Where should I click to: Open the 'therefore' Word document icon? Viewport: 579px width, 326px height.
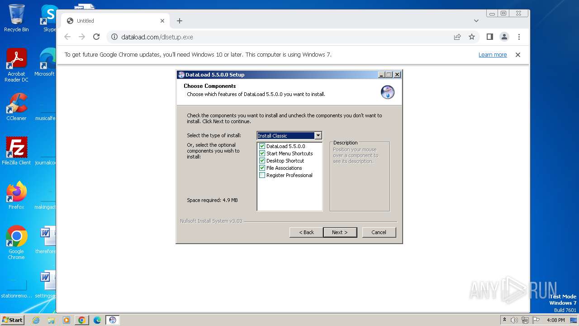[45, 240]
